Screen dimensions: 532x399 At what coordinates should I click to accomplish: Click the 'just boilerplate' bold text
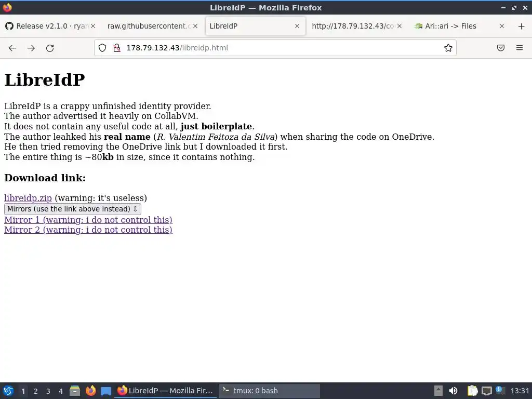(216, 127)
